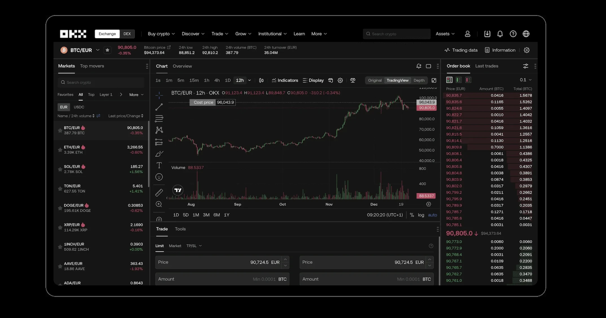The width and height of the screenshot is (606, 318).
Task: Select the trend line drawing tool
Action: click(x=159, y=107)
